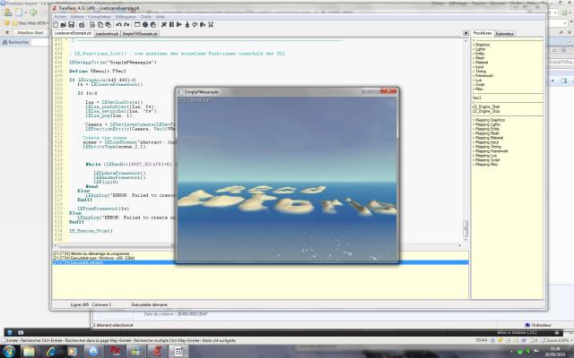Open the Windows Start orb
Image resolution: width=574 pixels, height=358 pixels.
click(9, 352)
